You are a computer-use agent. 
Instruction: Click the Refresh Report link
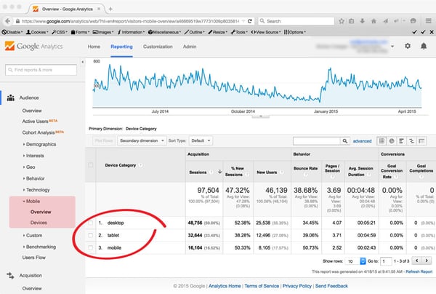[x=419, y=271]
